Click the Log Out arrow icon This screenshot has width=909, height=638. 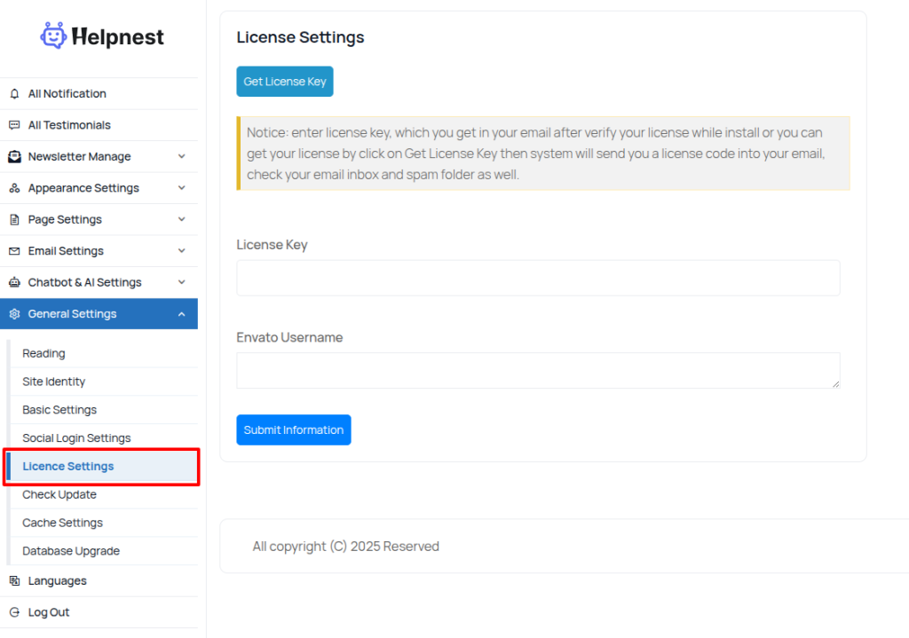14,612
